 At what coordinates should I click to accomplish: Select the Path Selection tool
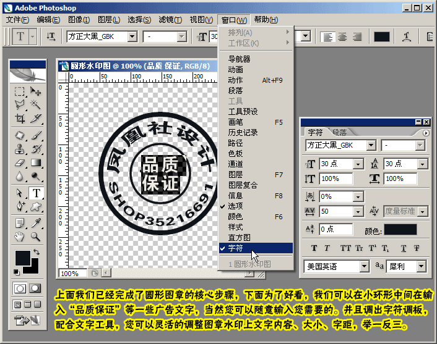pos(20,193)
